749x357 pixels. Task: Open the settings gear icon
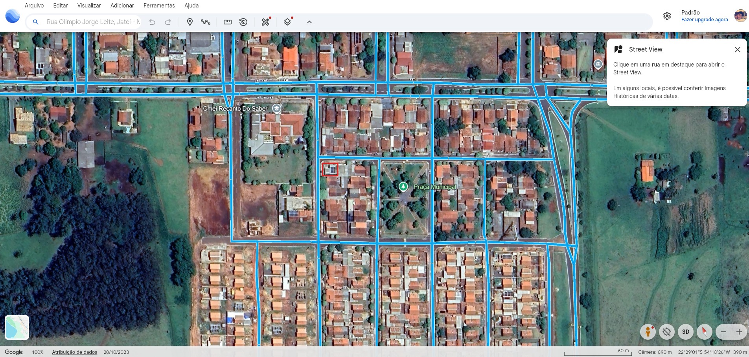(667, 16)
